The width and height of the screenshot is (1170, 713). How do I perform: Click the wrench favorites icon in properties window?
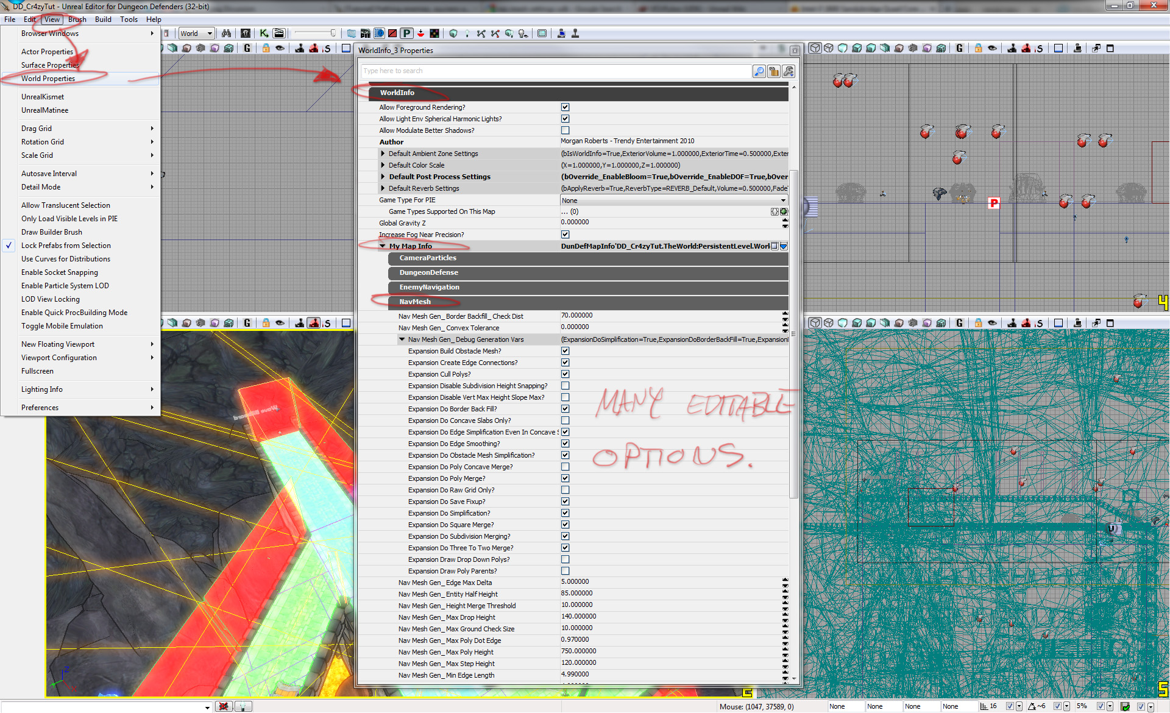(x=788, y=71)
